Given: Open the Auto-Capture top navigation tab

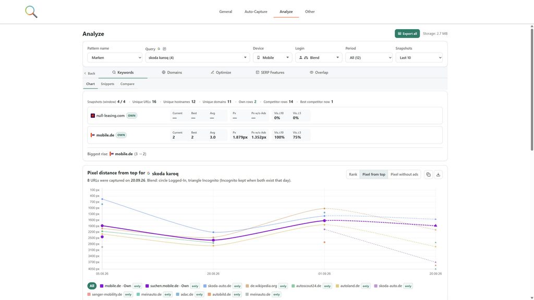Looking at the screenshot, I should (256, 11).
